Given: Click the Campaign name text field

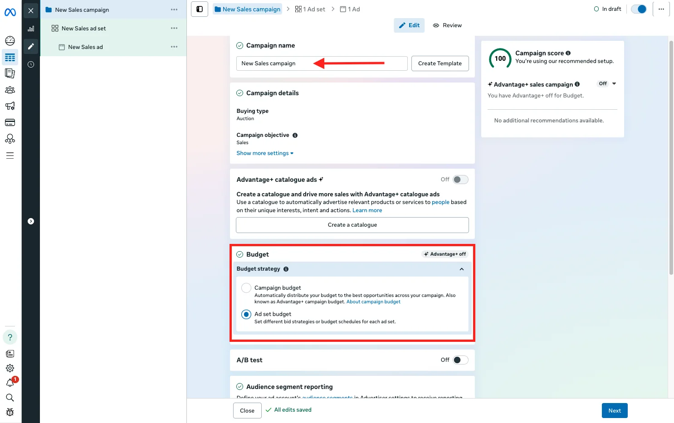Looking at the screenshot, I should pyautogui.click(x=322, y=63).
